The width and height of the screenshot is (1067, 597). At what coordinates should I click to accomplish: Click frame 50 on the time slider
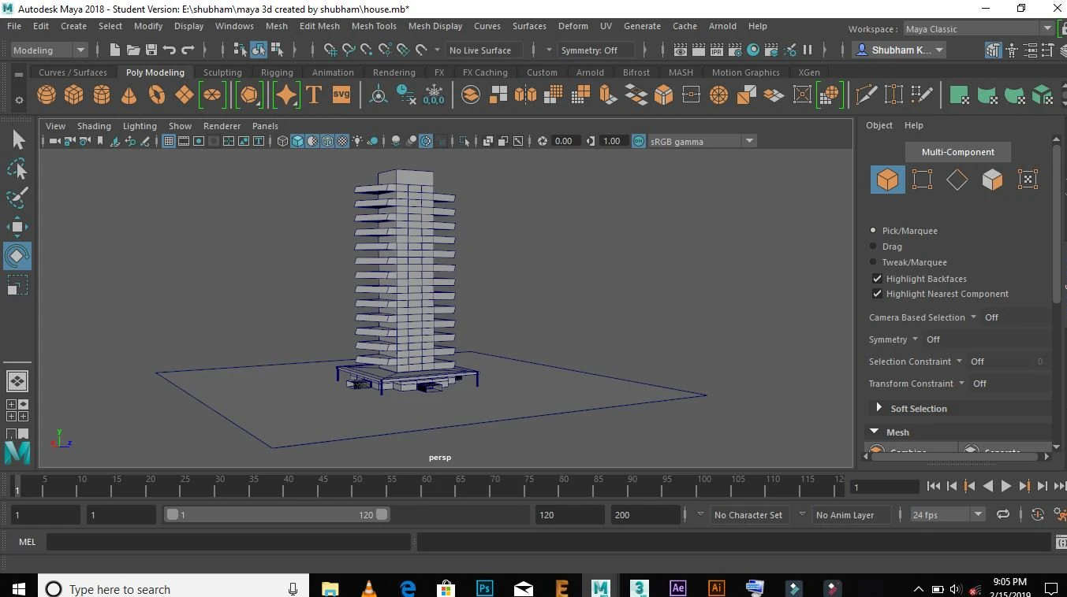coord(357,486)
